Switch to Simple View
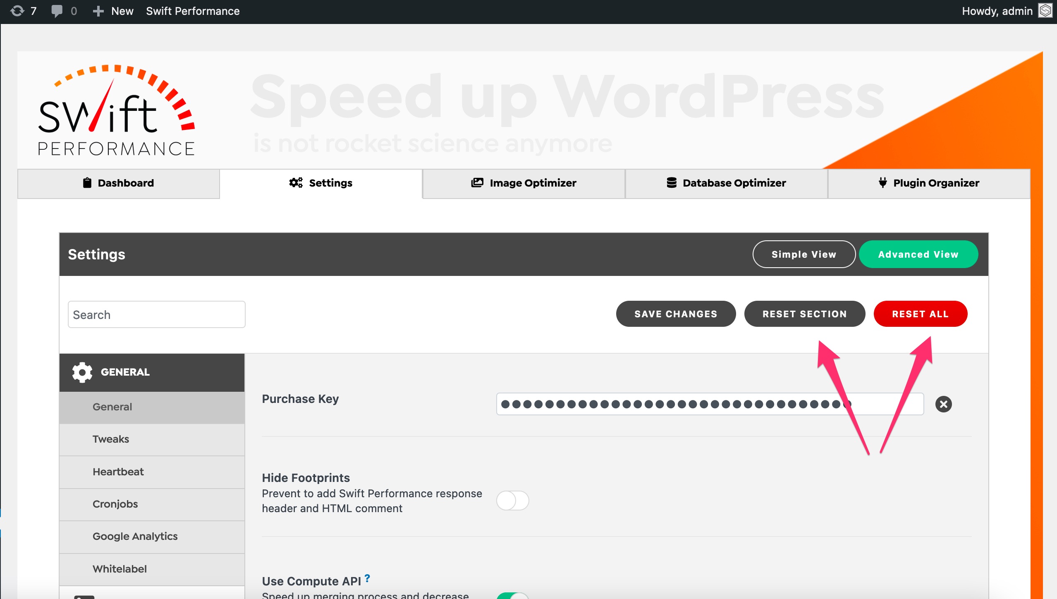 804,254
